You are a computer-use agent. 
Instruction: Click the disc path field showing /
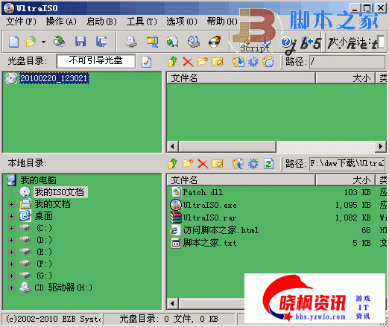(347, 62)
